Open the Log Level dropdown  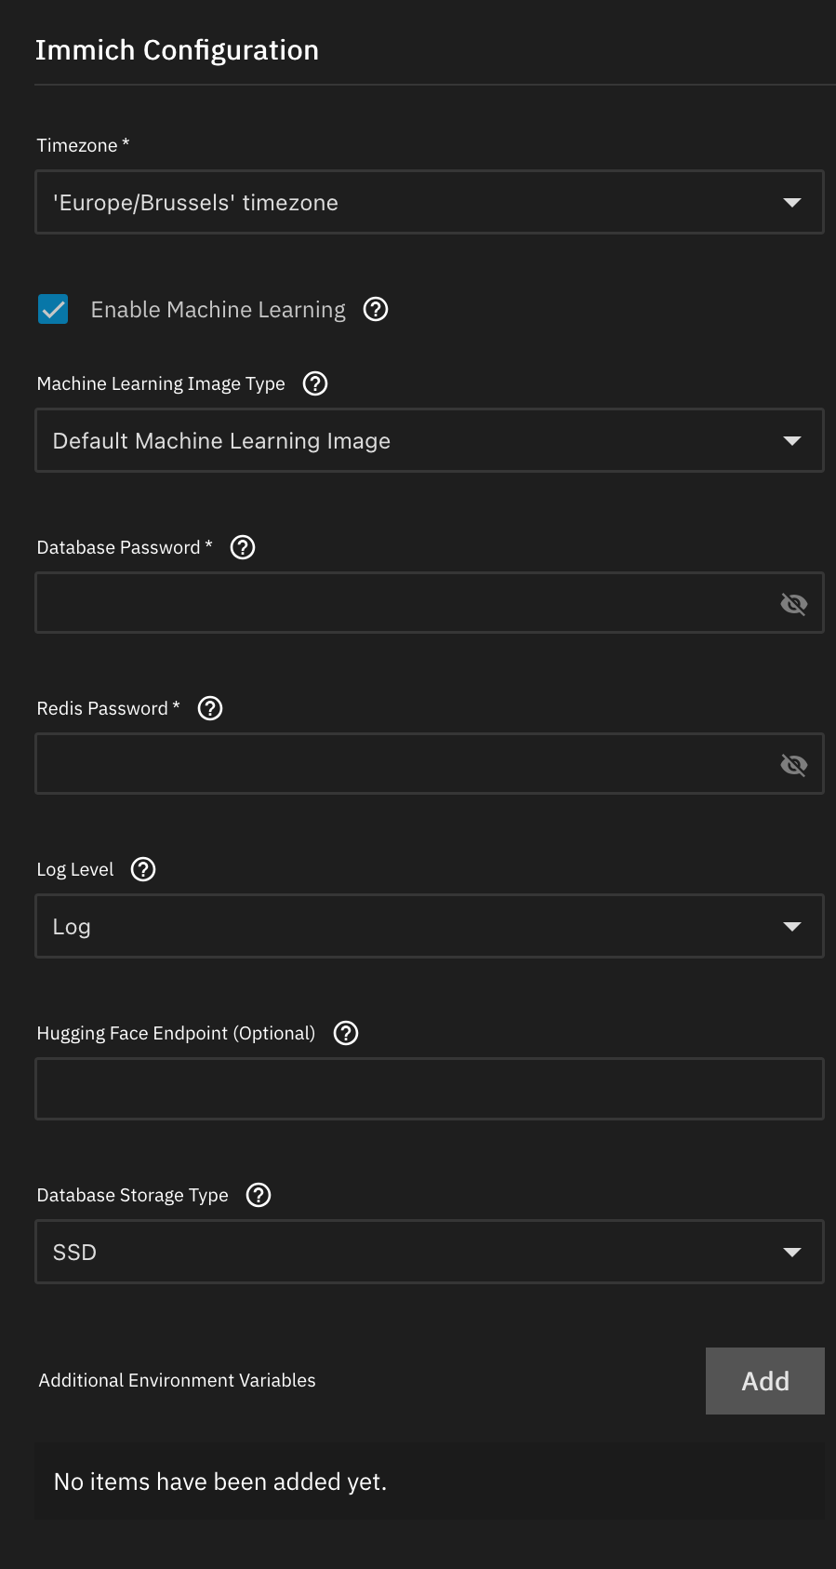click(429, 926)
